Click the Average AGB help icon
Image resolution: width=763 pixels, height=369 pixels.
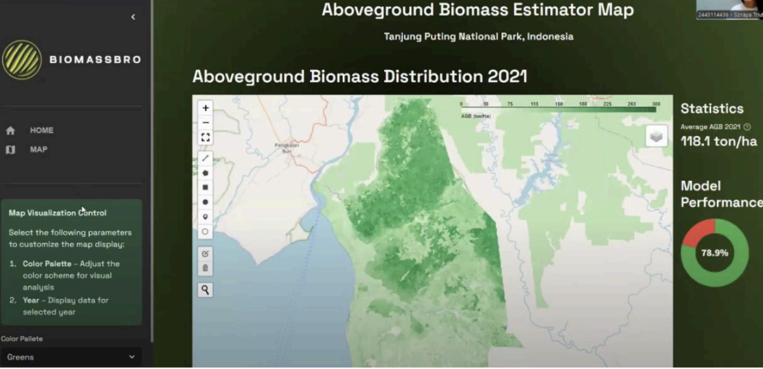(x=747, y=127)
